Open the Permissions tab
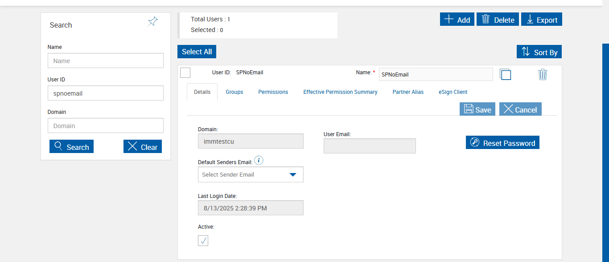This screenshot has width=609, height=262. coord(273,92)
